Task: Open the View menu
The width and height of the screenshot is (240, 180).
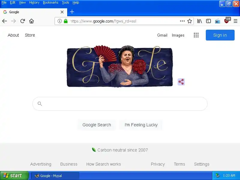Action: [22, 2]
